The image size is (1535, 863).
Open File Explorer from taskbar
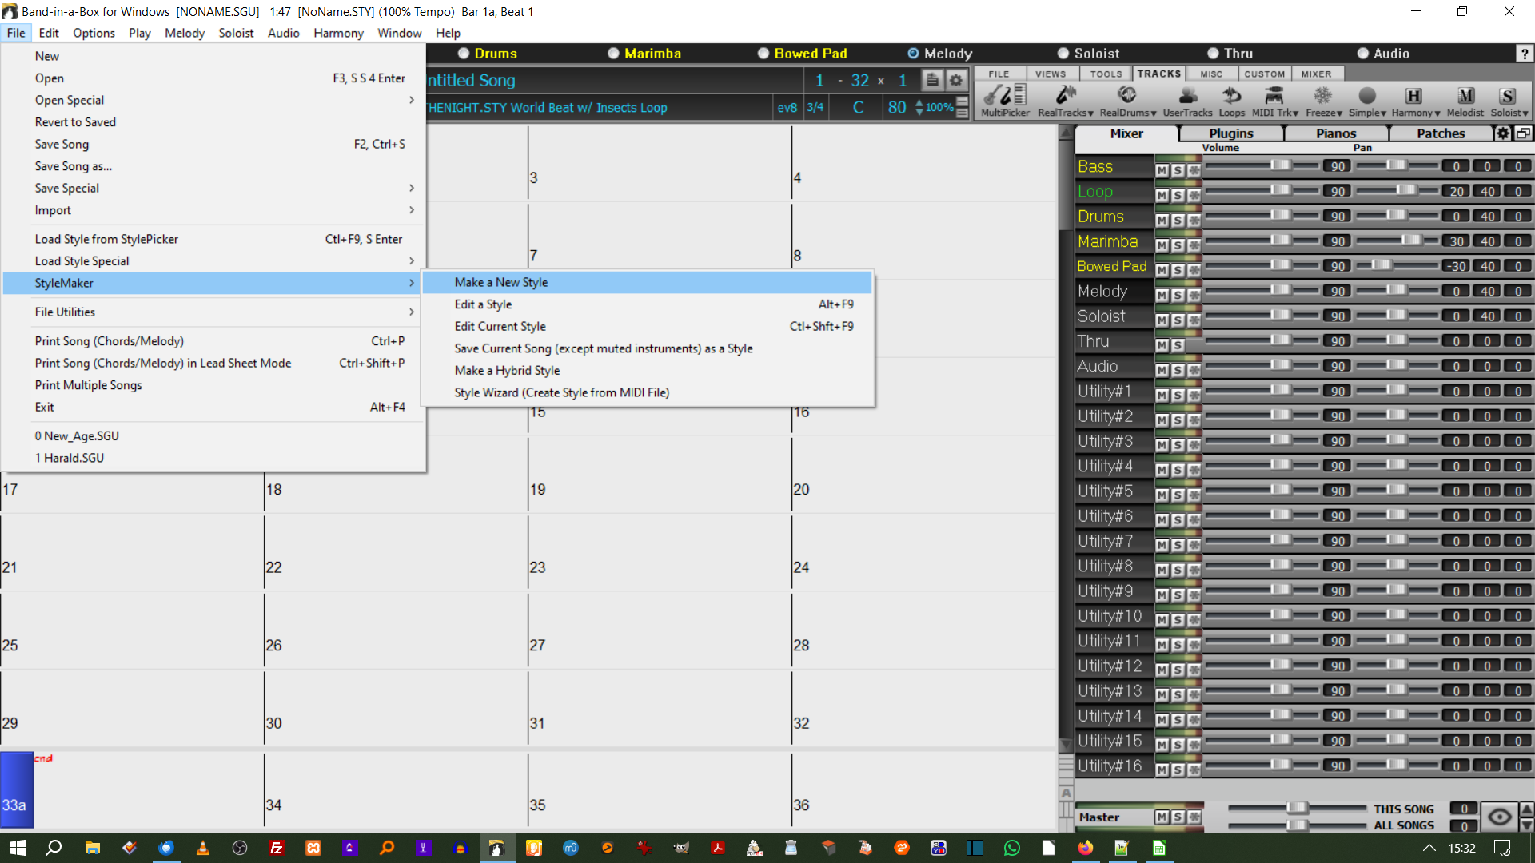click(x=93, y=848)
